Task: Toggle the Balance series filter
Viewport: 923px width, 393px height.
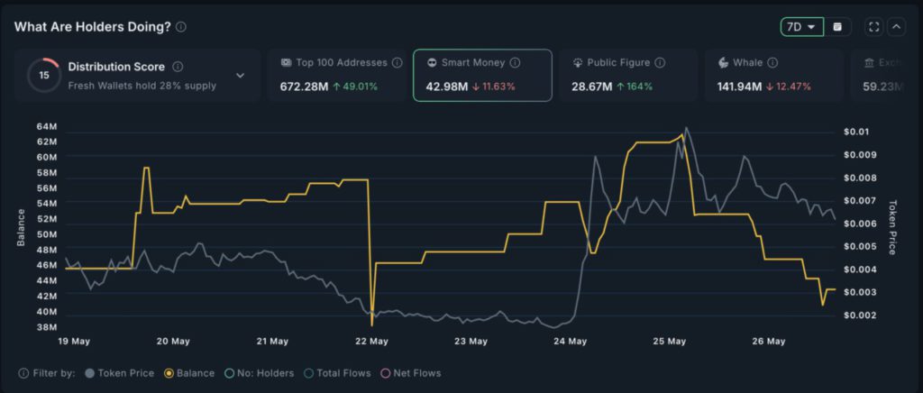Action: point(188,373)
